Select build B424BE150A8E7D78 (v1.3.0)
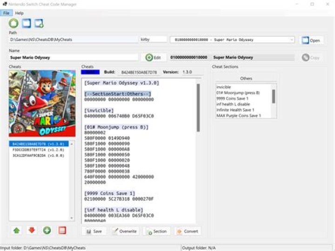 39,144
